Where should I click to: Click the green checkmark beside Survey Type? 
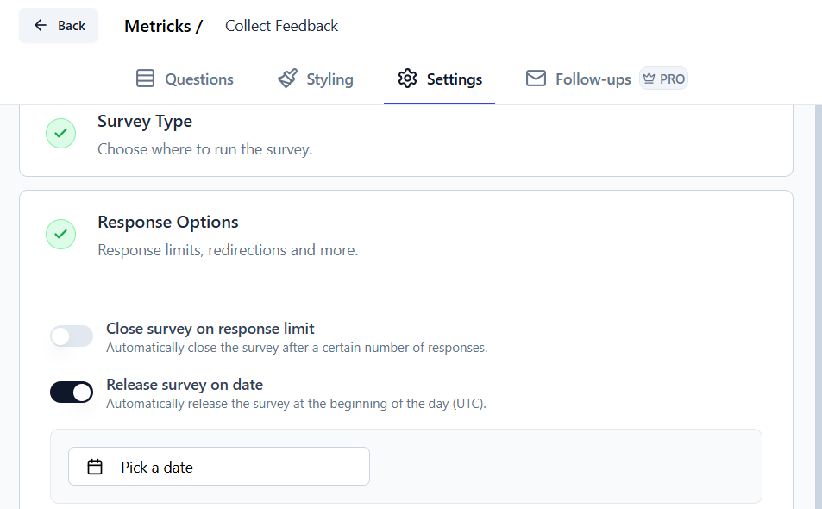pyautogui.click(x=60, y=133)
